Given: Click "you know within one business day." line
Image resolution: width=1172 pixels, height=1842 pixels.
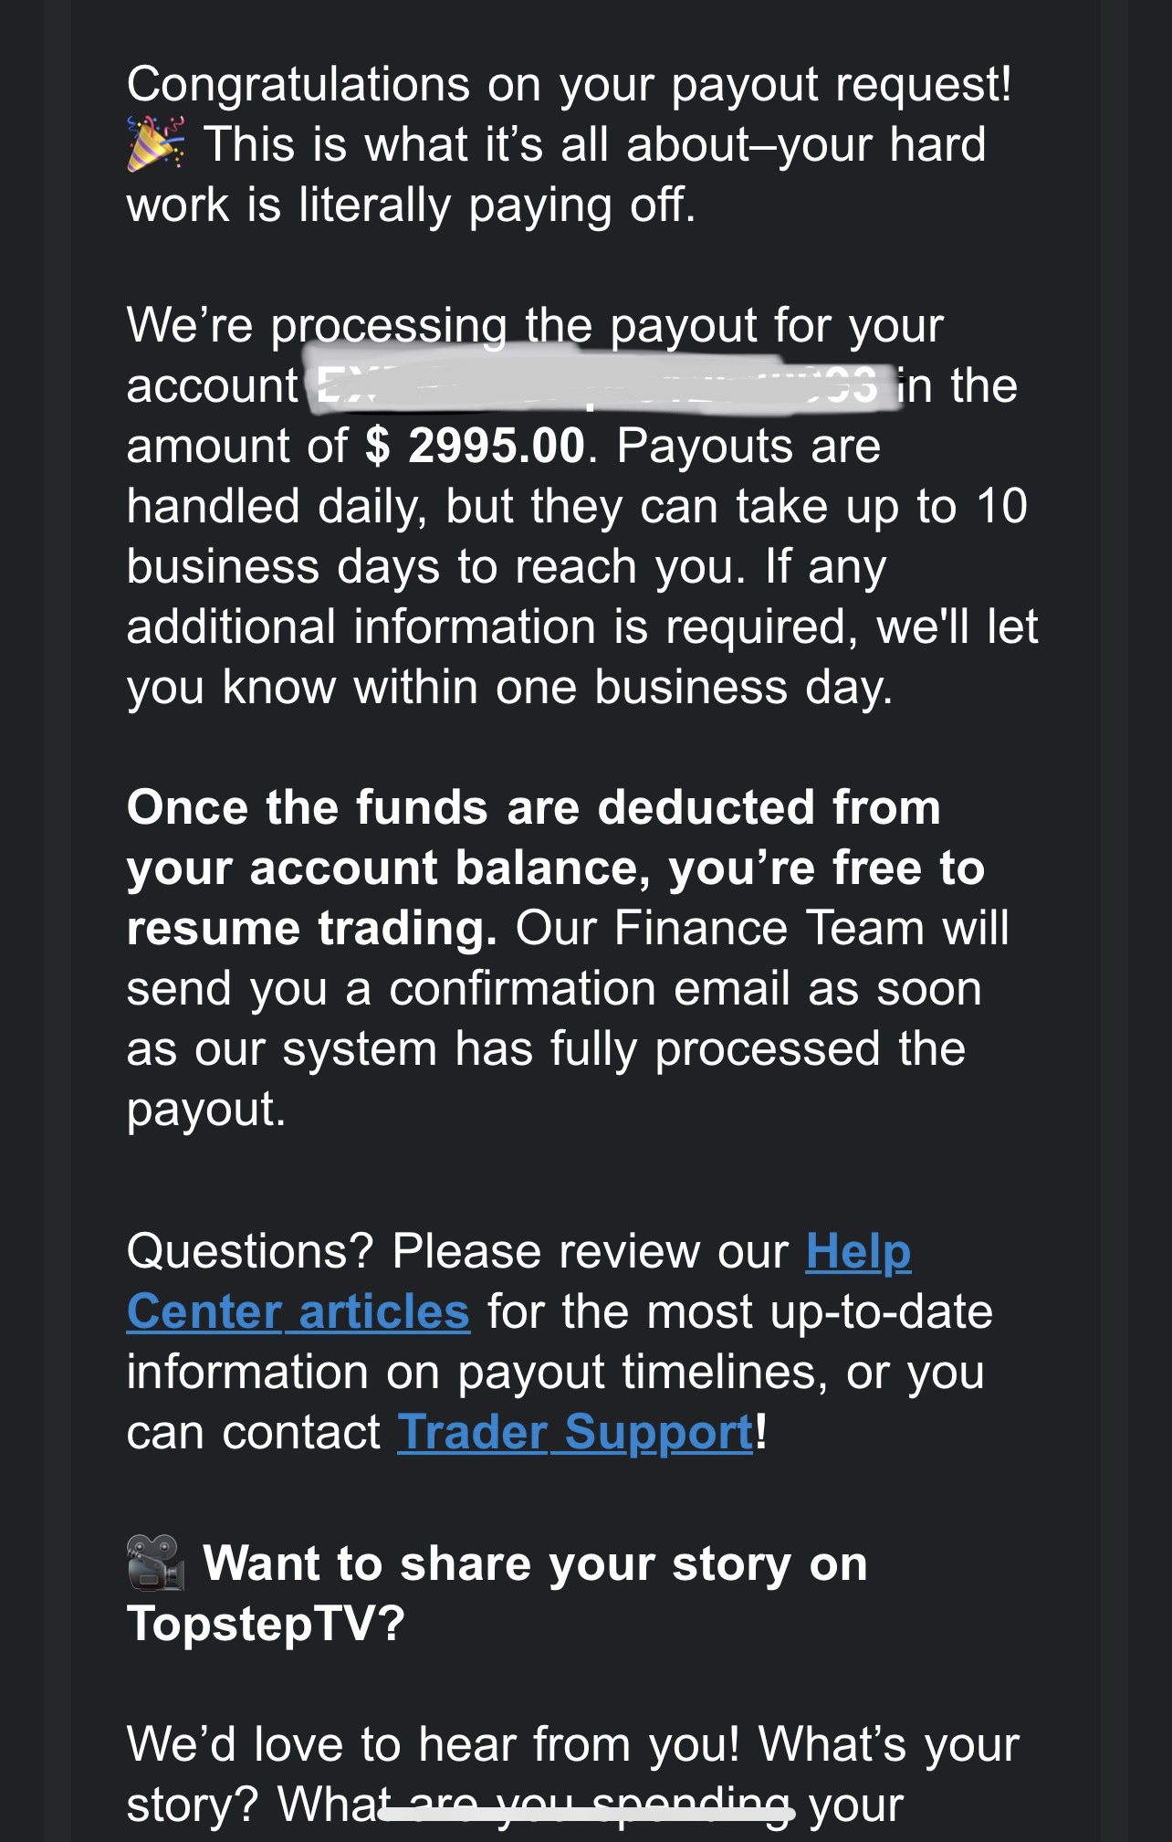Looking at the screenshot, I should 509,687.
